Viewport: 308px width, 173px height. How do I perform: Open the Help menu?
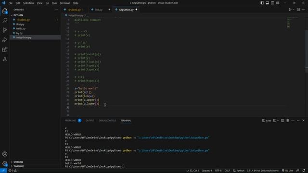76,3
